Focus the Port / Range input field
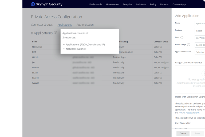The width and height of the screenshot is (205, 137). point(200,45)
